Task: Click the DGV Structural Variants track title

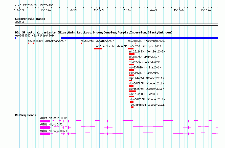Action: 94,32
